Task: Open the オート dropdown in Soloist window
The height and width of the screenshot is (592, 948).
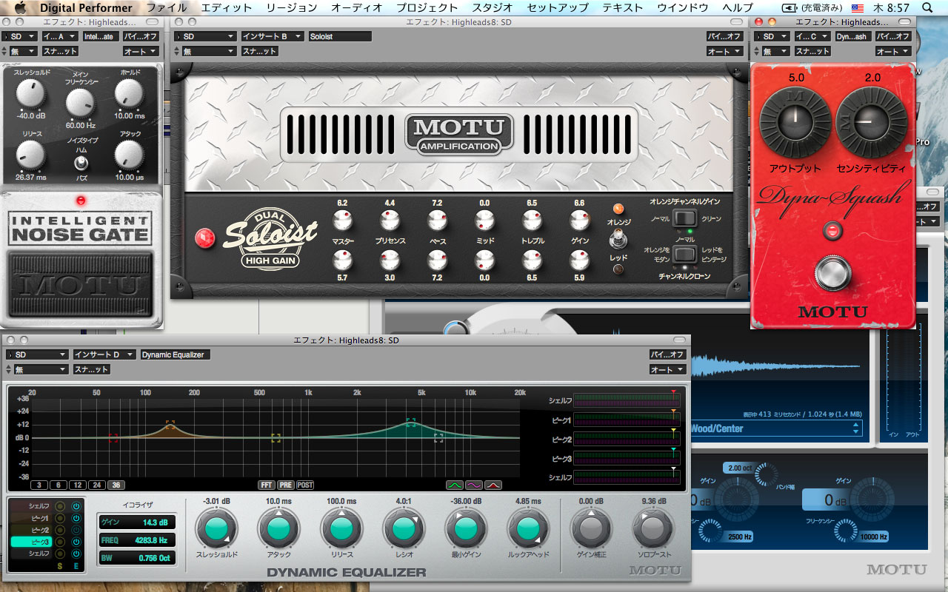Action: [x=724, y=51]
